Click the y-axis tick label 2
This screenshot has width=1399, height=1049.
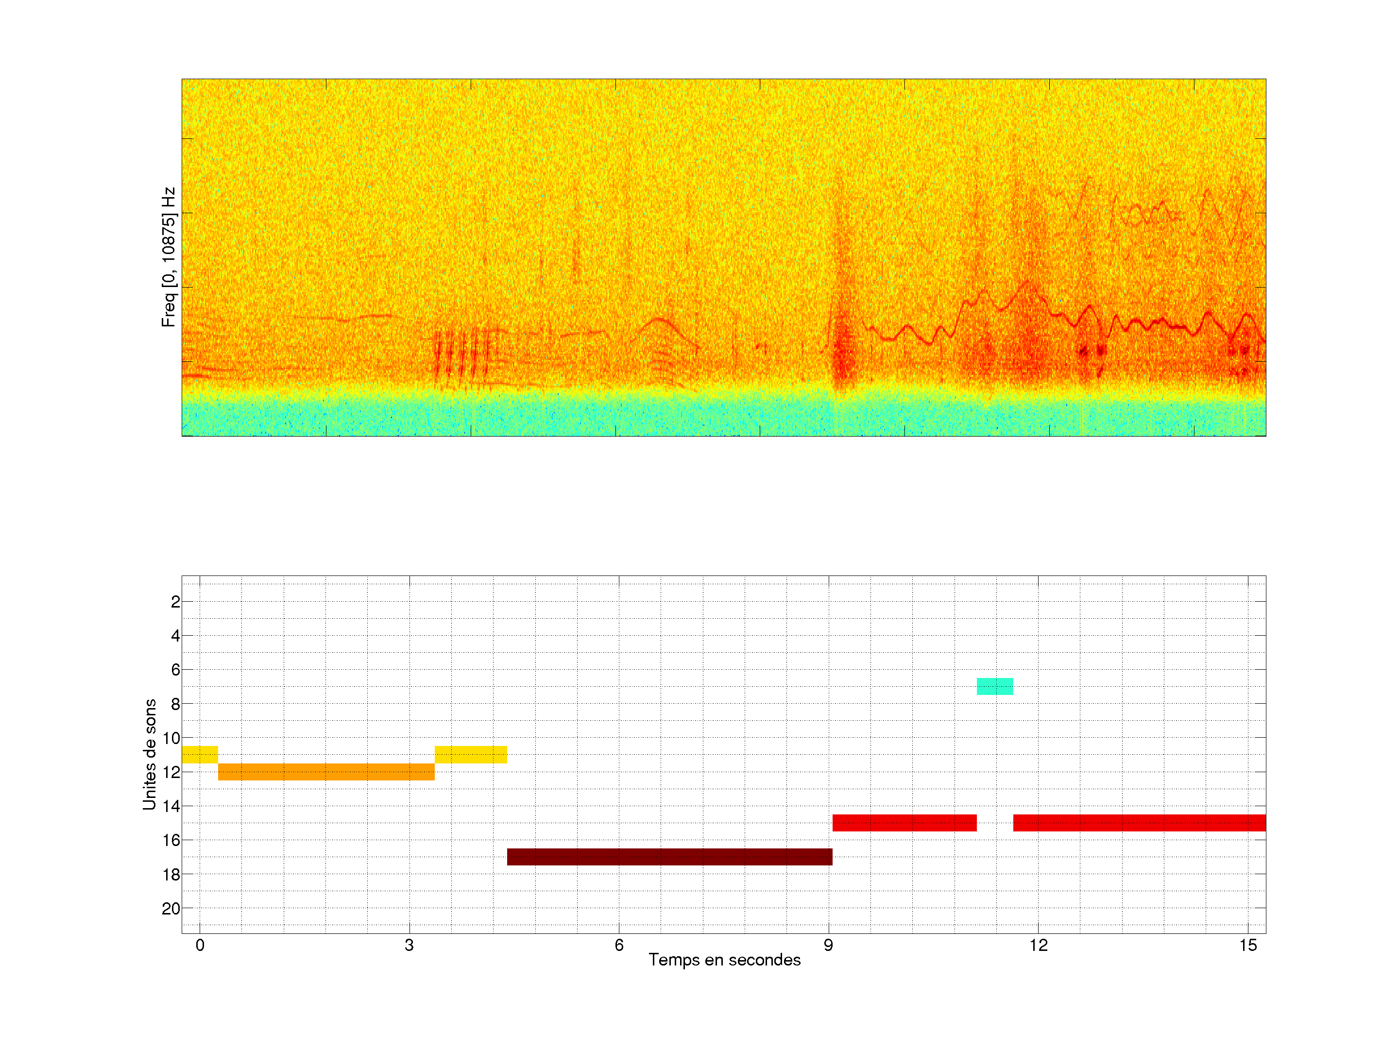175,602
